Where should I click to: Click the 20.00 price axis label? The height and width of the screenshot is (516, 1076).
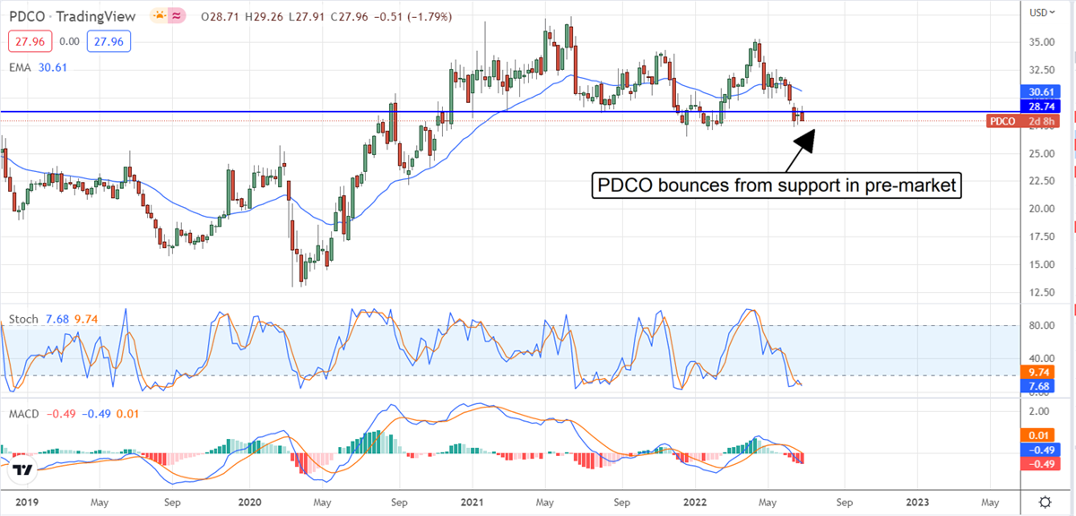pyautogui.click(x=1040, y=209)
